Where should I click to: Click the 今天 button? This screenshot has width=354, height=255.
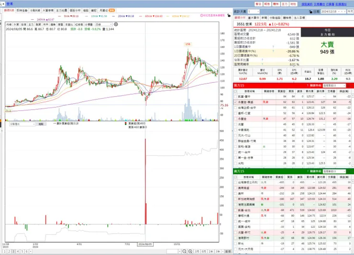tap(350, 11)
